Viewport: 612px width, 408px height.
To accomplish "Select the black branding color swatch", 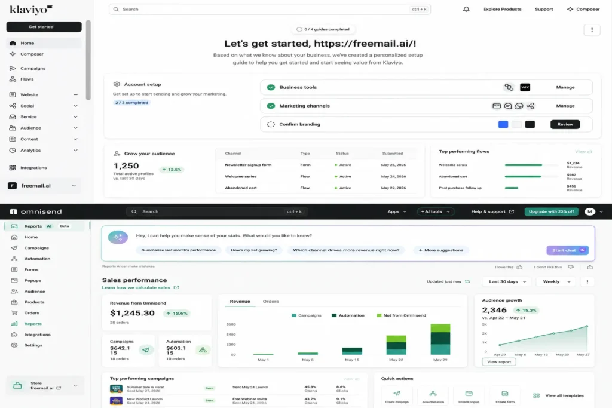I will point(530,124).
